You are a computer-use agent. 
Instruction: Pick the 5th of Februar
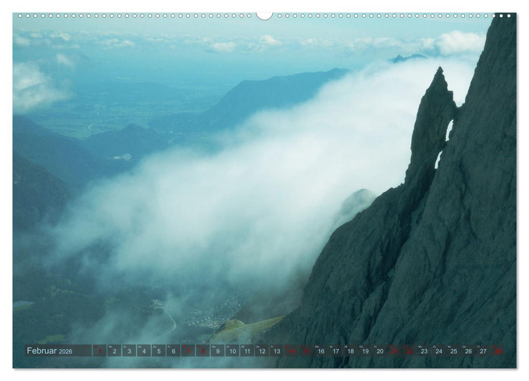160,352
